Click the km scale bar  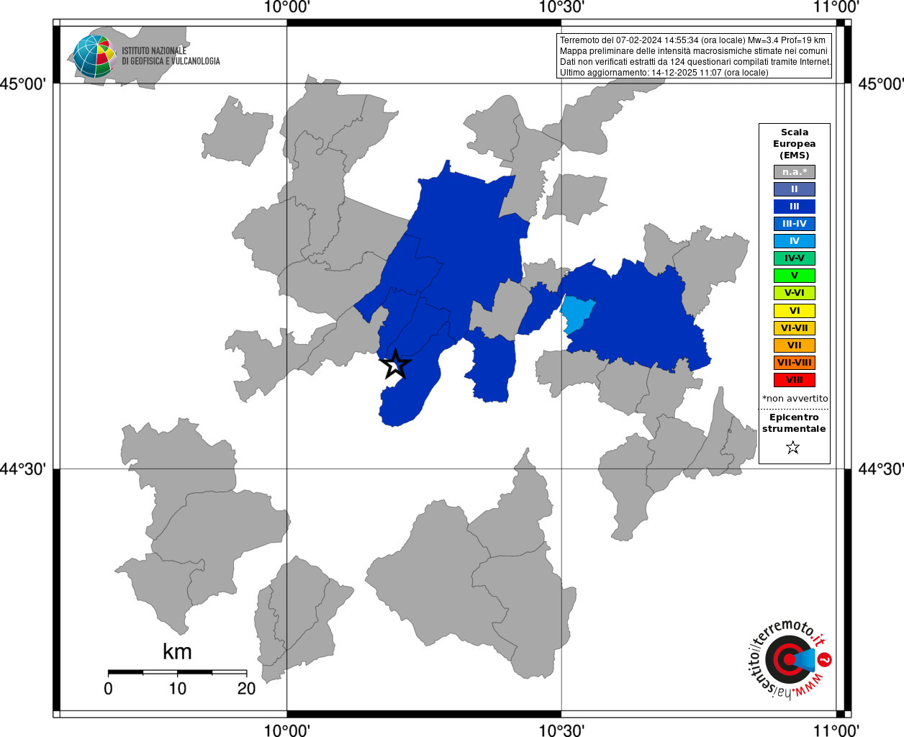click(x=177, y=672)
